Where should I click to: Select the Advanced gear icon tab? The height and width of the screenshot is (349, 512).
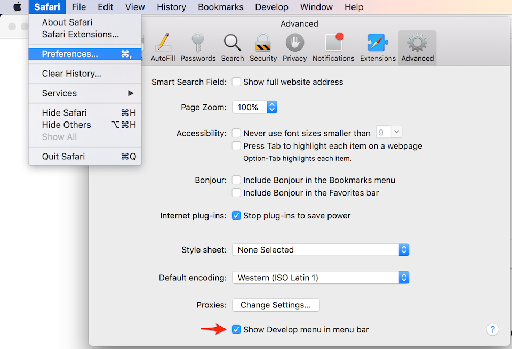click(x=417, y=47)
